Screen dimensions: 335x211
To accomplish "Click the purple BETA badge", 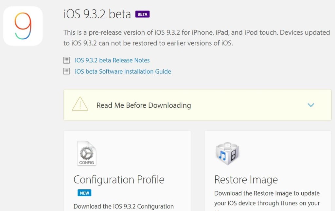I will tap(143, 14).
